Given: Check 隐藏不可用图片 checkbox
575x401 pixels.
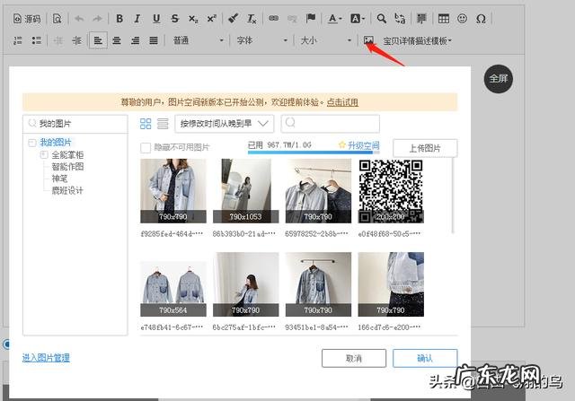Looking at the screenshot, I should (x=146, y=148).
